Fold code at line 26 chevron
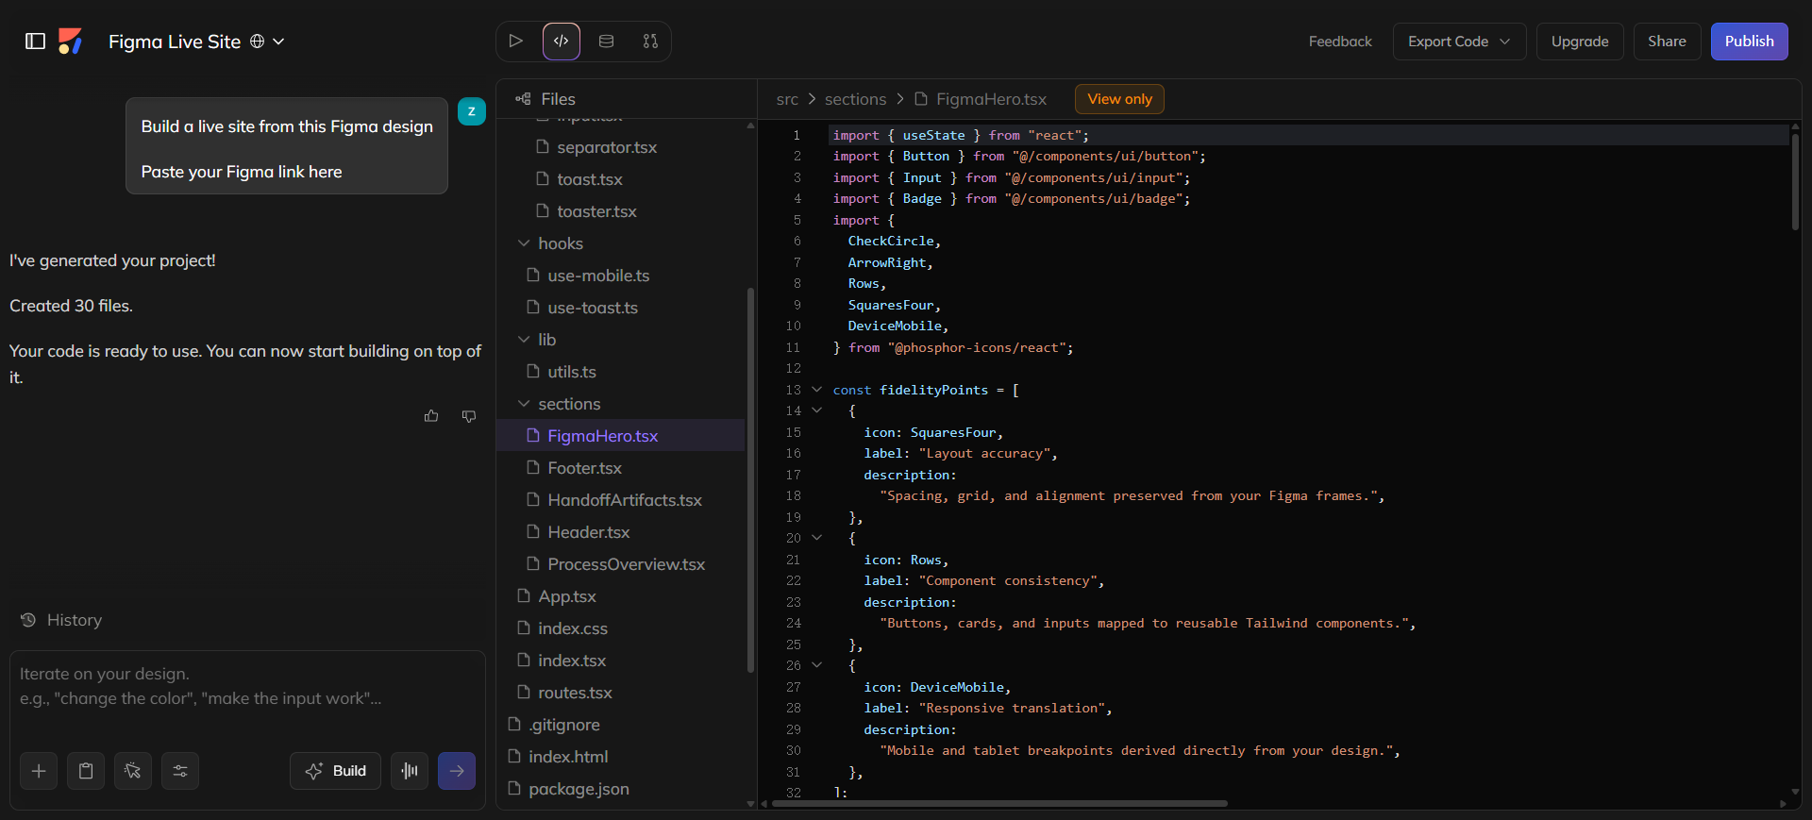Image resolution: width=1812 pixels, height=820 pixels. 817,665
